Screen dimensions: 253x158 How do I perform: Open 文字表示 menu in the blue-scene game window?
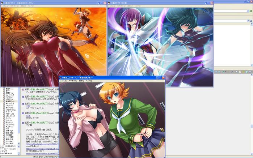121,6
